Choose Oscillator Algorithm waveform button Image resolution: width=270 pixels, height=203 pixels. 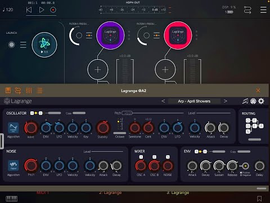tap(13, 128)
